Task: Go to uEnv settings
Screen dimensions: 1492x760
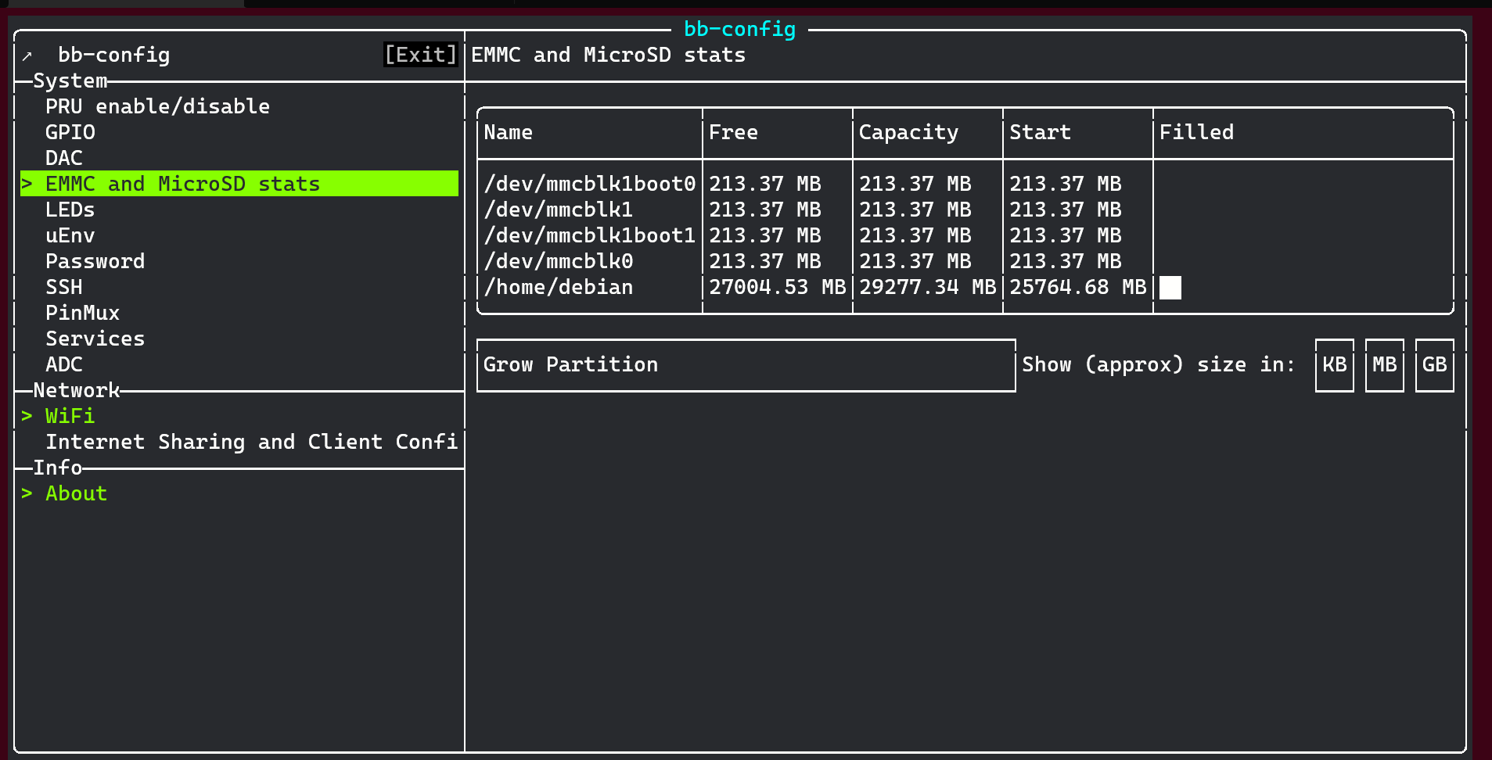Action: (70, 235)
